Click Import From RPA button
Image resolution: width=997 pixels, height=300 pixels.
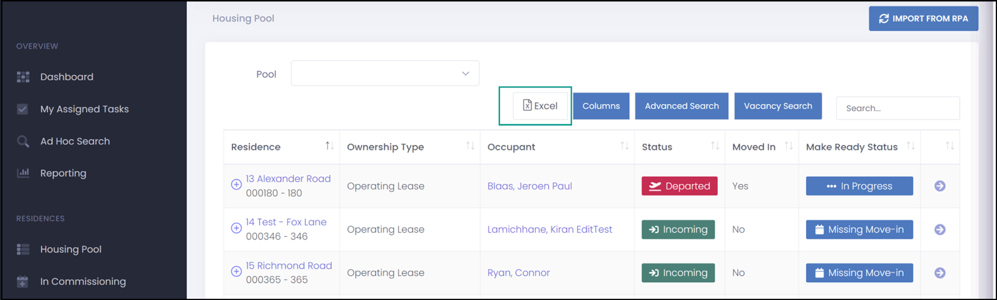924,19
